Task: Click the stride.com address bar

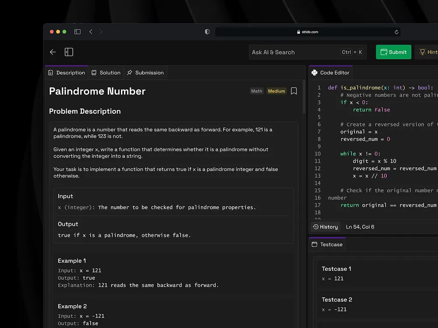Action: (x=308, y=32)
